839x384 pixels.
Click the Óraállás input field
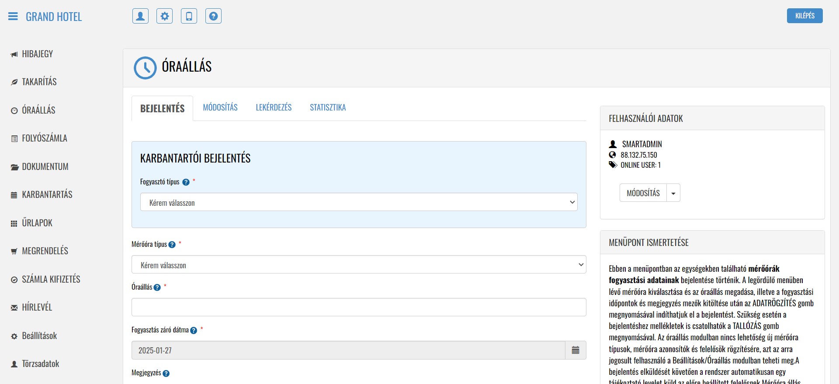[x=358, y=307]
